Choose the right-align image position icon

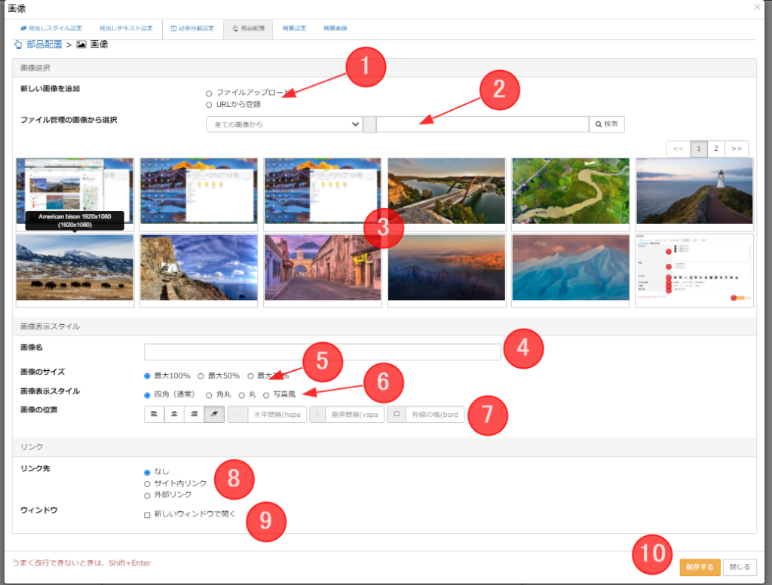coord(195,415)
